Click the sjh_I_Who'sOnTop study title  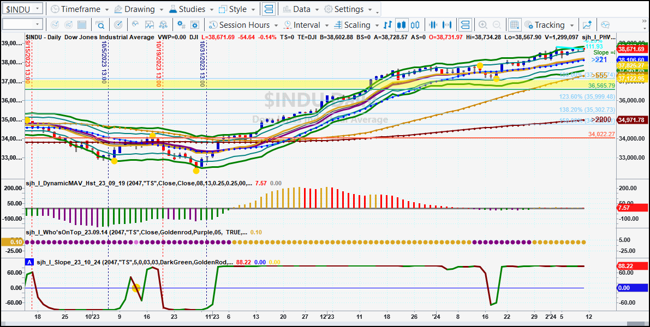(x=137, y=233)
